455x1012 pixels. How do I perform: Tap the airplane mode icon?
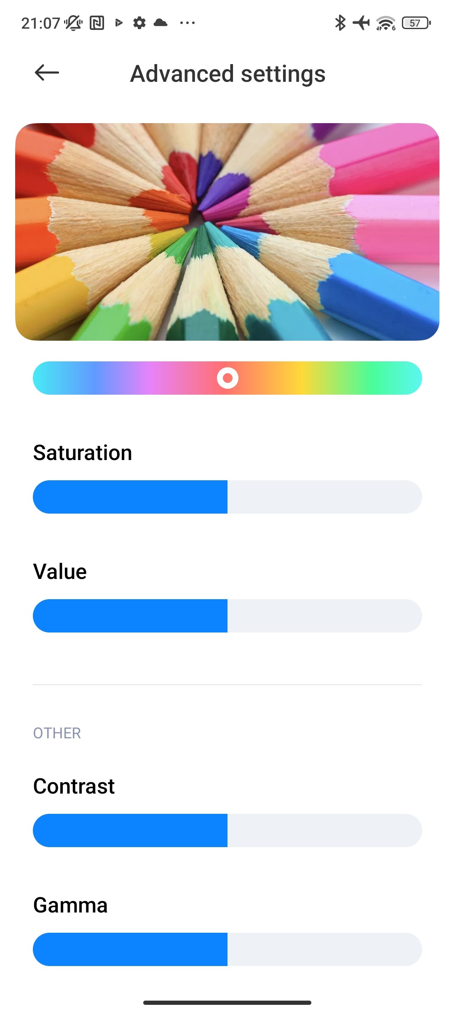point(361,23)
